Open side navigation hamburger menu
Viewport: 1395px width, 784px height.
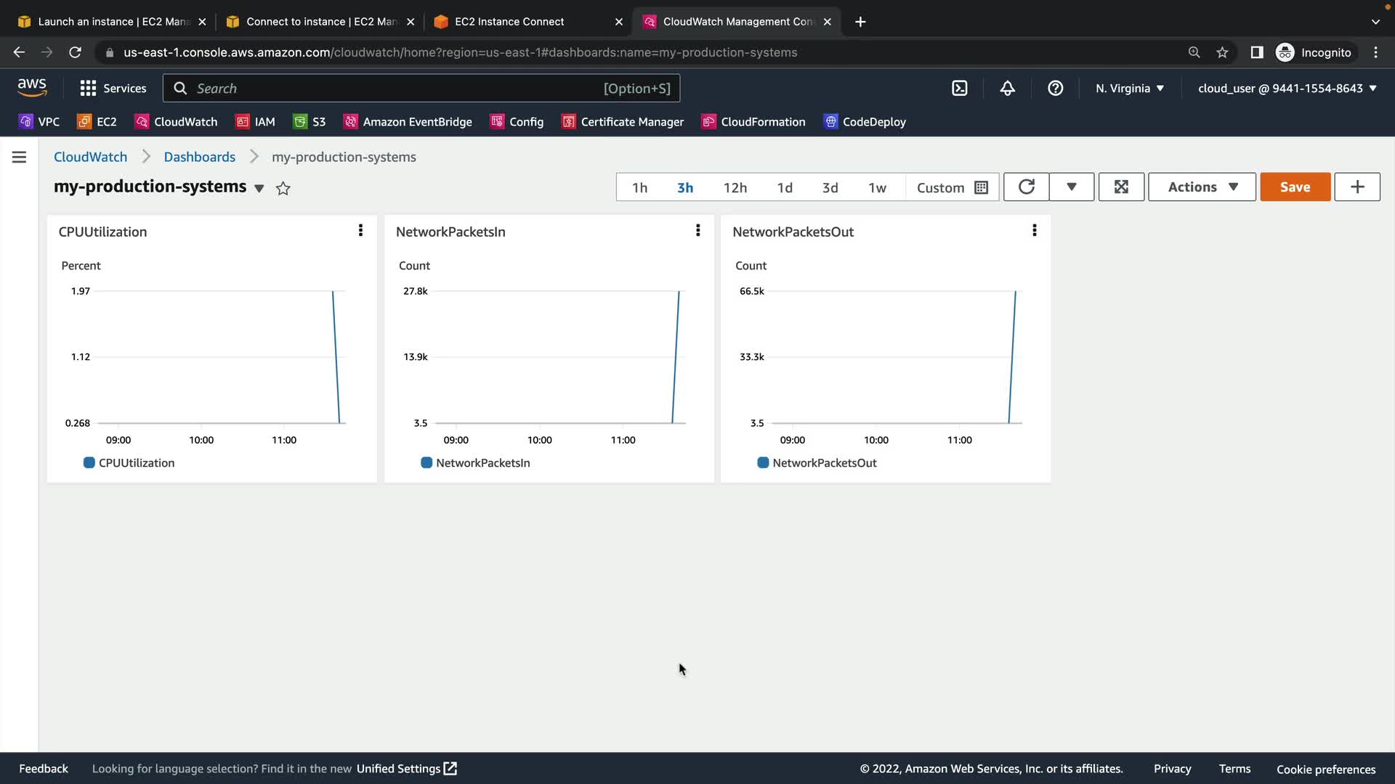[20, 157]
